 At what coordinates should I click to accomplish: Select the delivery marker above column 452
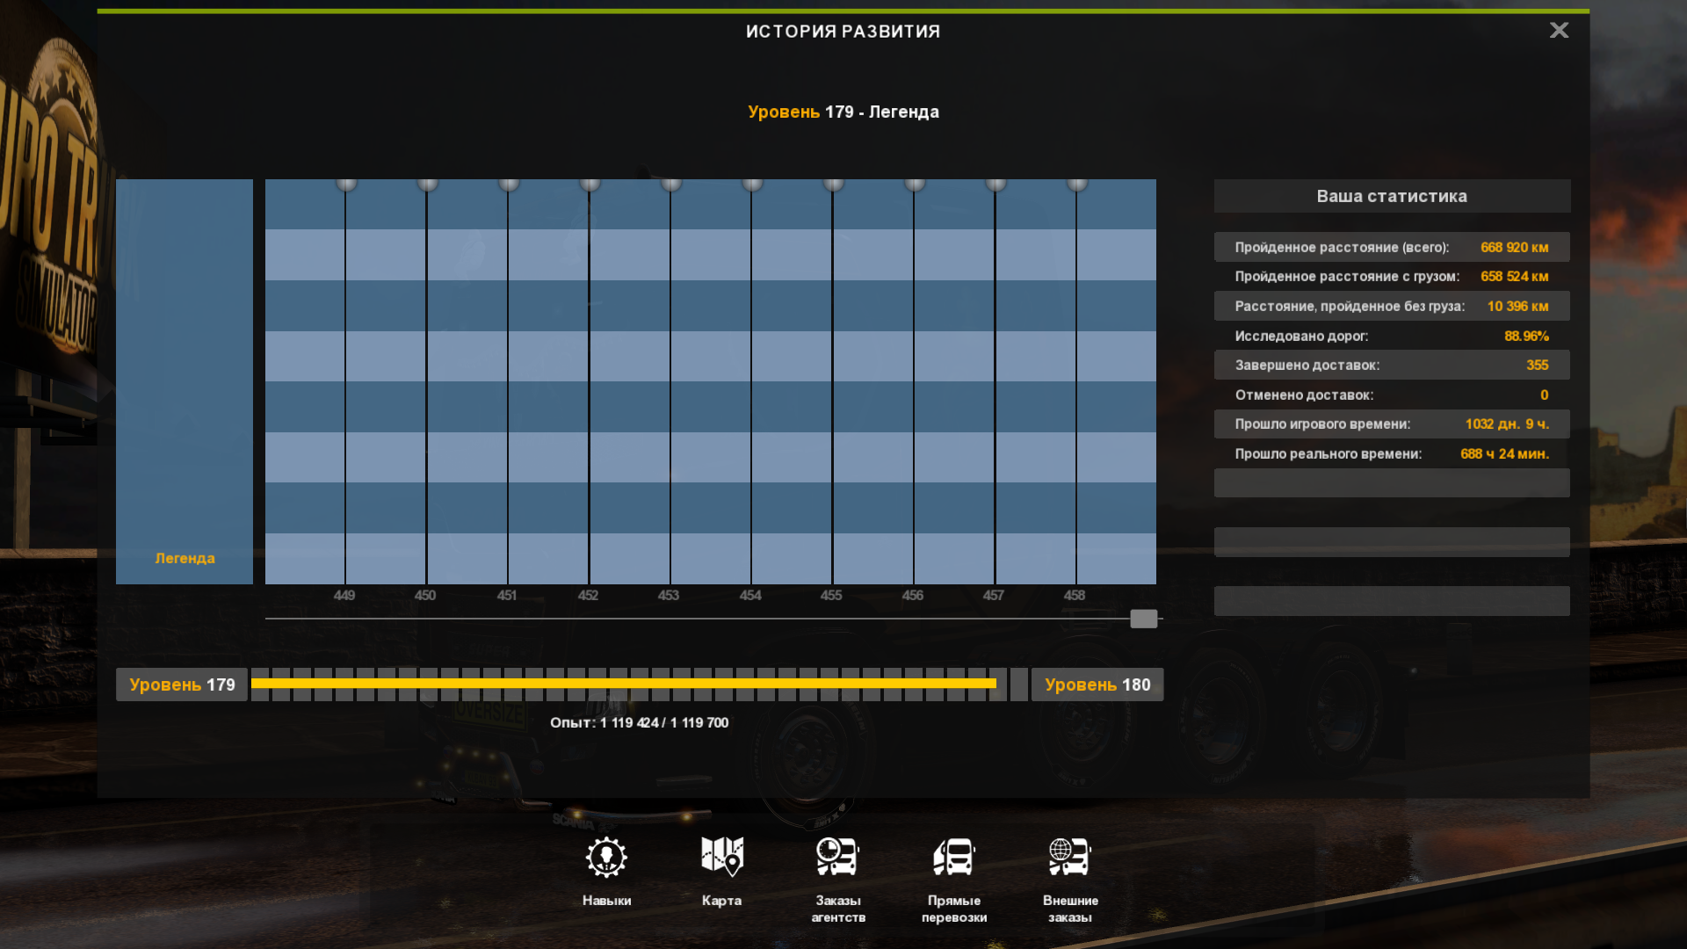pos(590,184)
